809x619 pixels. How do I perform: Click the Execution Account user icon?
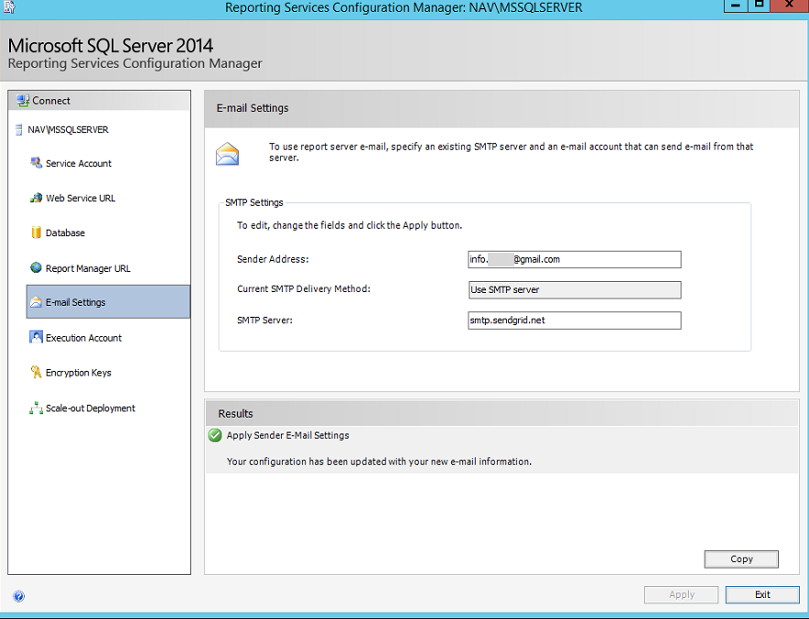click(x=37, y=338)
